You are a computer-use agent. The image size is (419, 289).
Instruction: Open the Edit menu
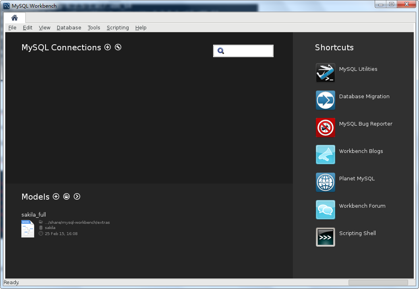[27, 27]
